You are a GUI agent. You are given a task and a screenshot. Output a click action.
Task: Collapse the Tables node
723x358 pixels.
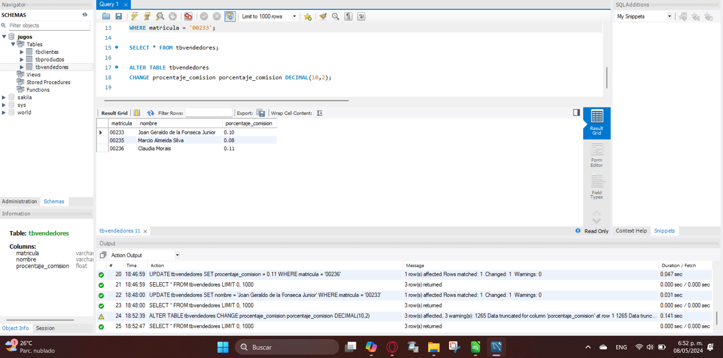13,44
